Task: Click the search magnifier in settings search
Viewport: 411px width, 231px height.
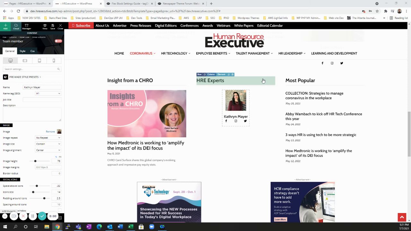Action: click(58, 69)
